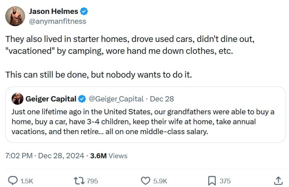Like the tweet with the heart icon
The width and height of the screenshot is (289, 187).
145,180
